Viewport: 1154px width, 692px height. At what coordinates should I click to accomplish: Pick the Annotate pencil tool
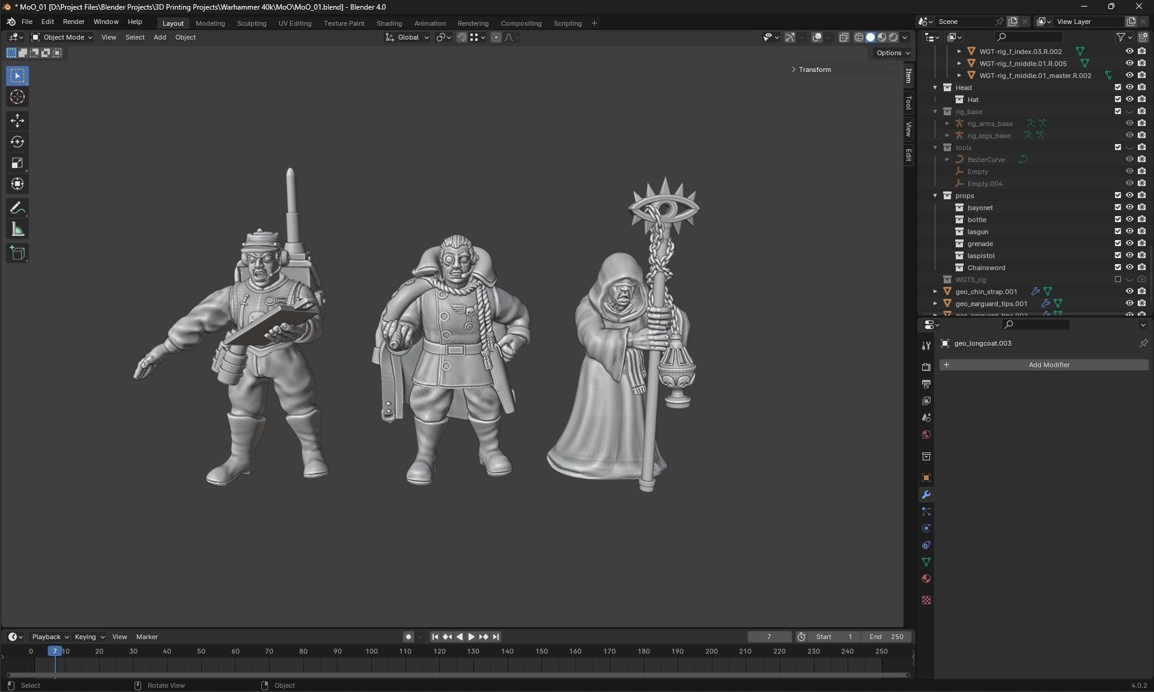click(x=17, y=208)
